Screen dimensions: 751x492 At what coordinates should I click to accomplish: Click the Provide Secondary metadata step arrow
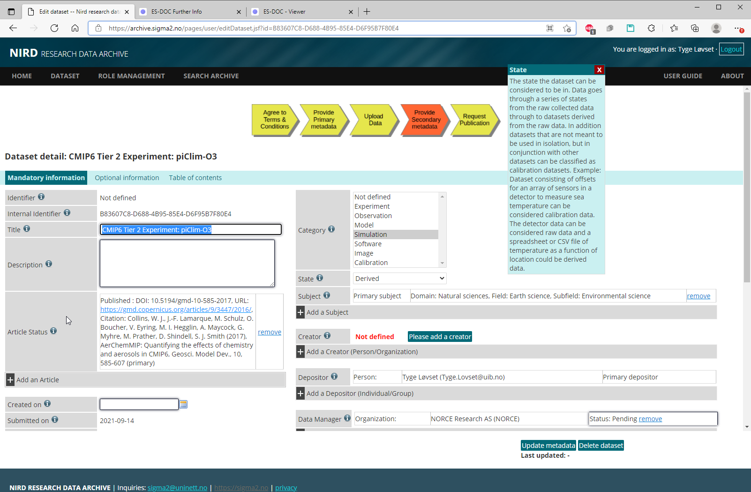(424, 120)
